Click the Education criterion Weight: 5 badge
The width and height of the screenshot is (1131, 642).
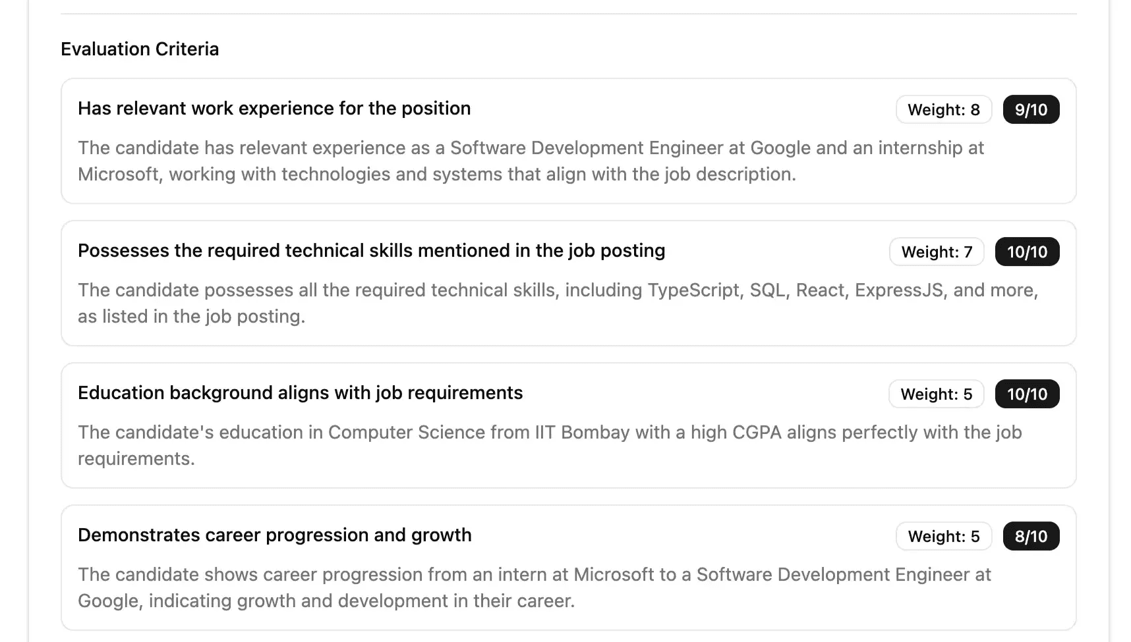(936, 394)
